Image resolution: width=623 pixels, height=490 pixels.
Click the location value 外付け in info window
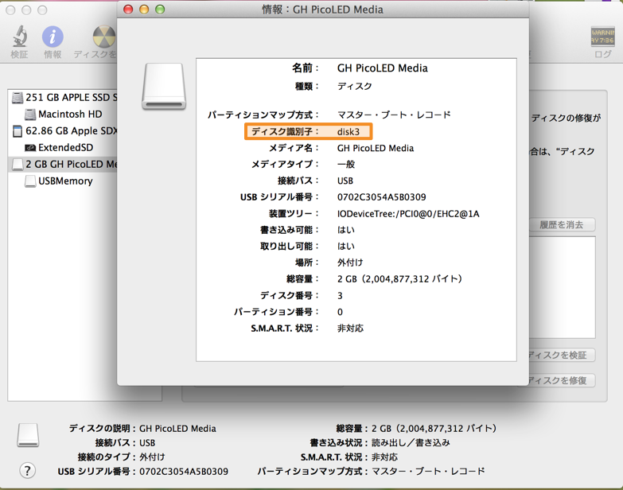pos(350,262)
